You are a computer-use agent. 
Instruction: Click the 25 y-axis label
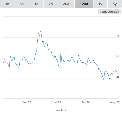coord(118,77)
